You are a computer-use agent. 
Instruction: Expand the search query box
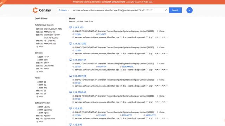click(x=166, y=10)
